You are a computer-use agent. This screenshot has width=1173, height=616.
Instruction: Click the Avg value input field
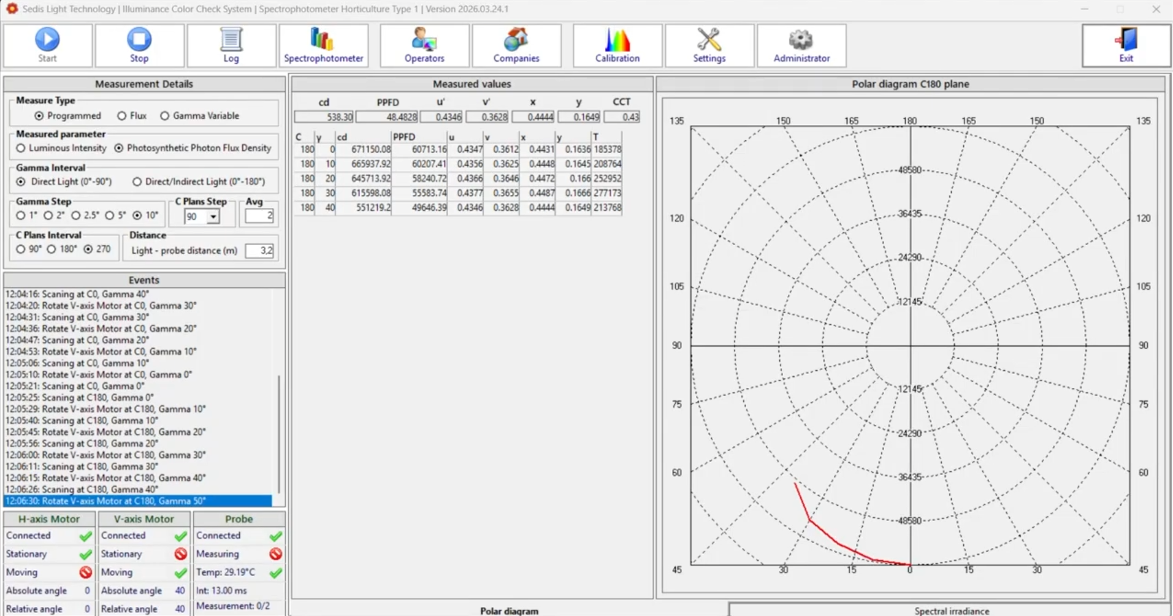(x=259, y=216)
